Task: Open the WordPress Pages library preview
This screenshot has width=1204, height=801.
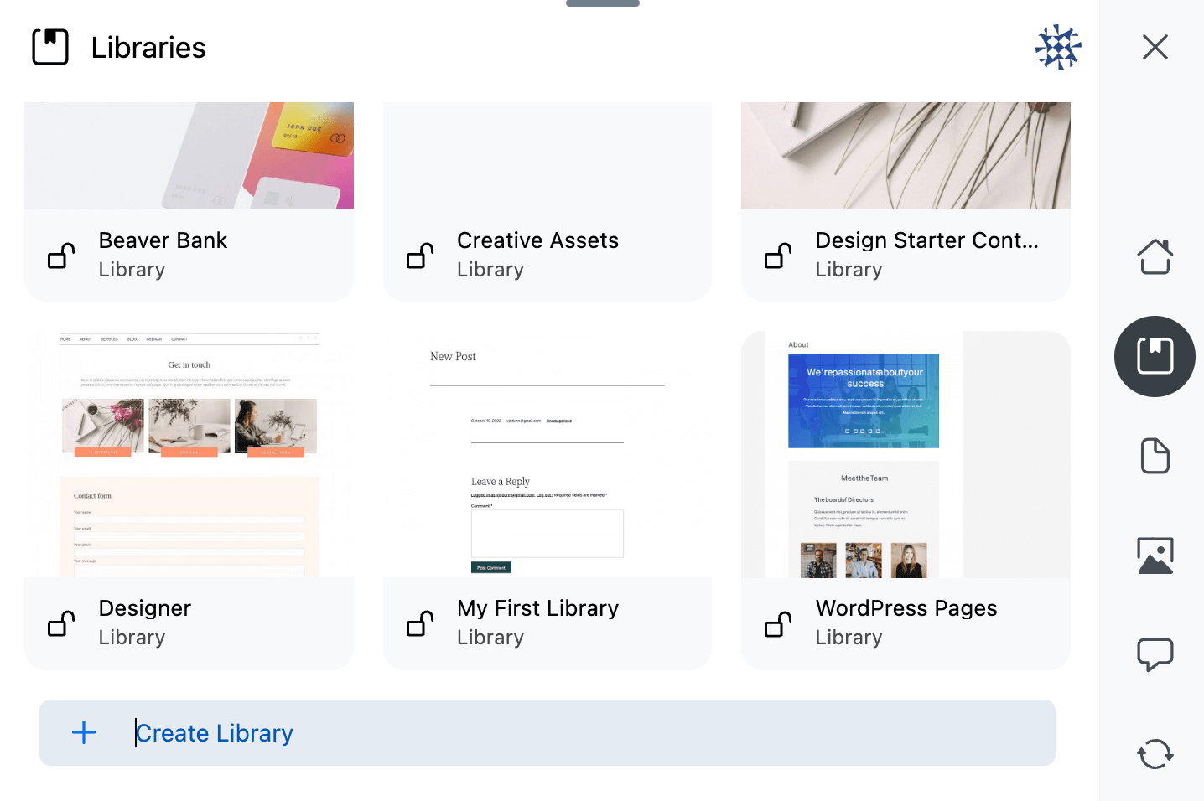Action: pyautogui.click(x=906, y=452)
